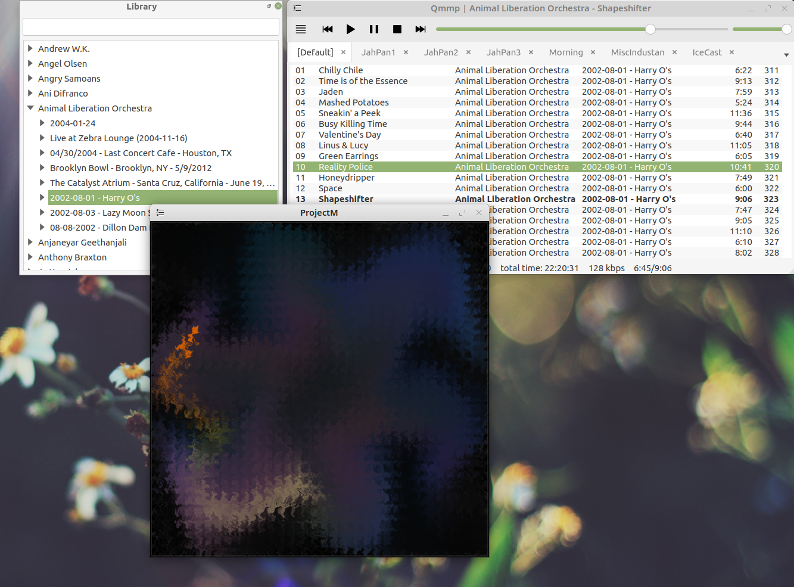Open the playlist tabs overflow dropdown
Screen dimensions: 794x587
pyautogui.click(x=786, y=55)
